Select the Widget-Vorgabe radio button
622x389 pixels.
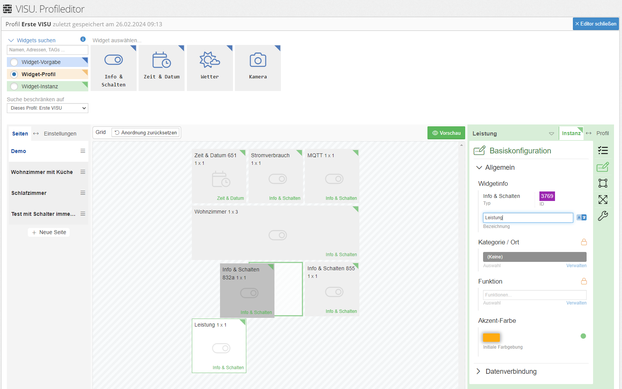tap(14, 62)
